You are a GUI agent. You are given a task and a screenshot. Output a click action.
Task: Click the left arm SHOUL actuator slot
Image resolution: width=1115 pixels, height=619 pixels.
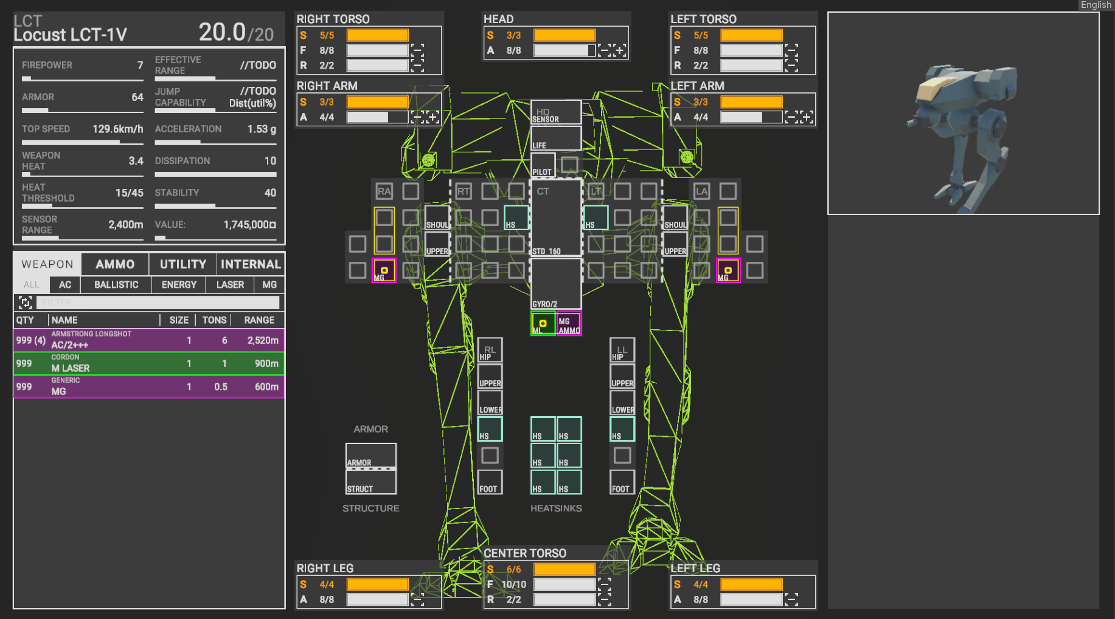click(x=675, y=217)
